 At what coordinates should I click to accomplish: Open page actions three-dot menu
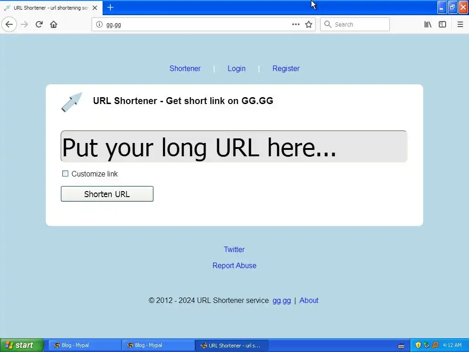tap(295, 24)
